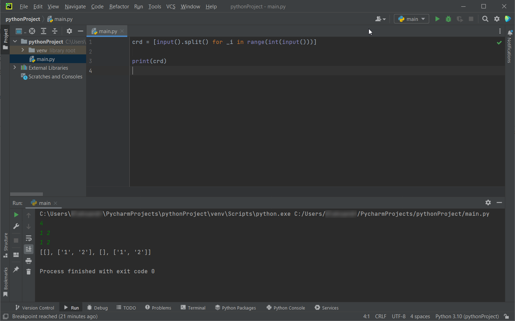Open Problems tool window

(158, 308)
